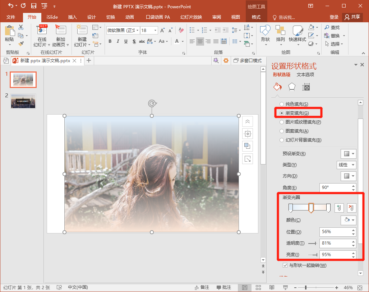The width and height of the screenshot is (369, 292).
Task: Click the remove gradient stop icon
Action: click(x=351, y=208)
